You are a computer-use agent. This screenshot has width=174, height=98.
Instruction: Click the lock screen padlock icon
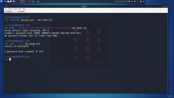pyautogui.click(x=141, y=1)
